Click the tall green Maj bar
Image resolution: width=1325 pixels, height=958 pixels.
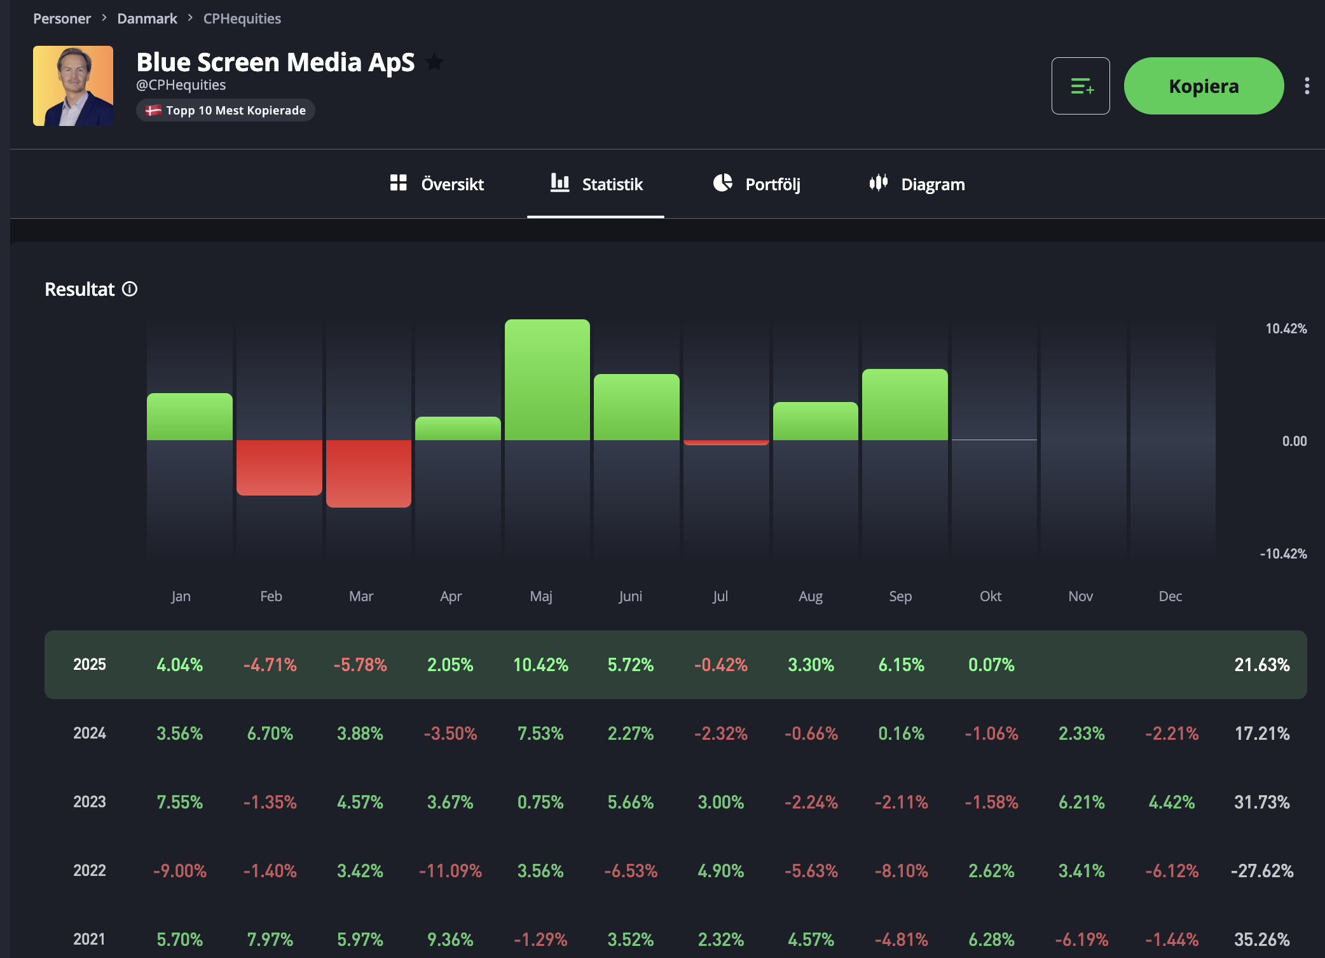pyautogui.click(x=547, y=380)
